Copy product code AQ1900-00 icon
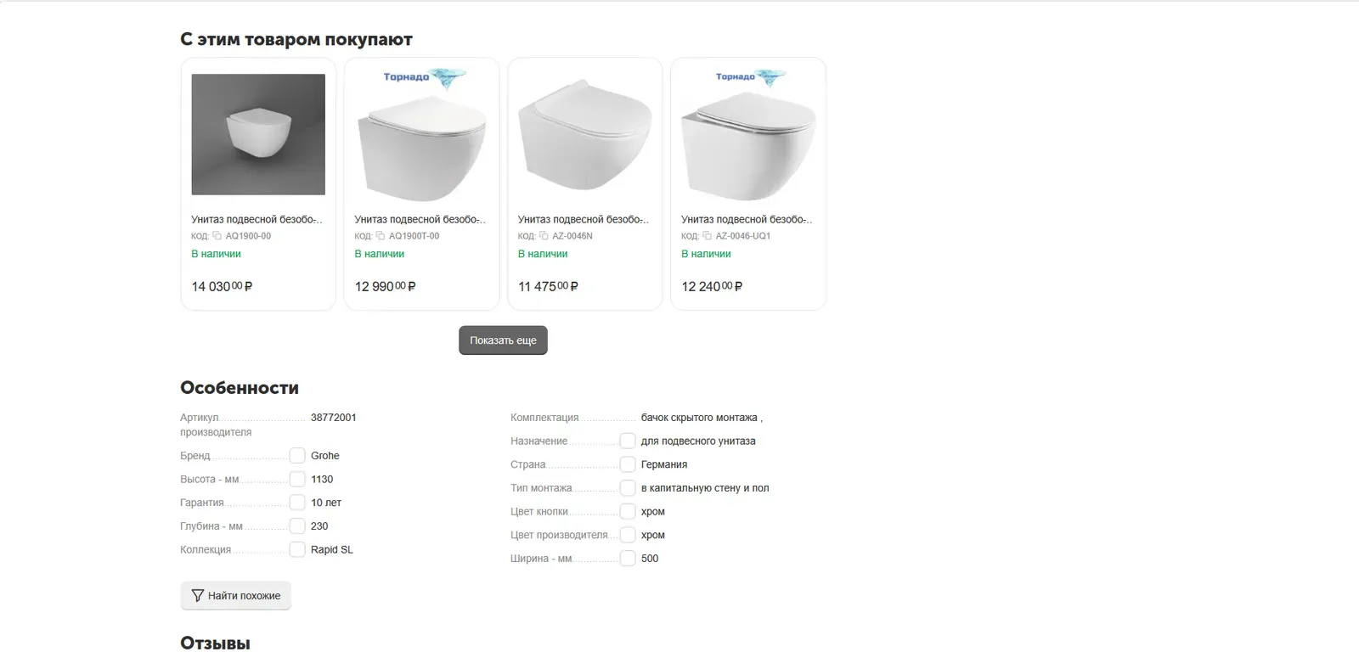The height and width of the screenshot is (652, 1359). click(x=217, y=236)
